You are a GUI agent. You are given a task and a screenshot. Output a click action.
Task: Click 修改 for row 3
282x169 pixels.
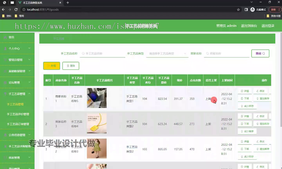pos(260,141)
